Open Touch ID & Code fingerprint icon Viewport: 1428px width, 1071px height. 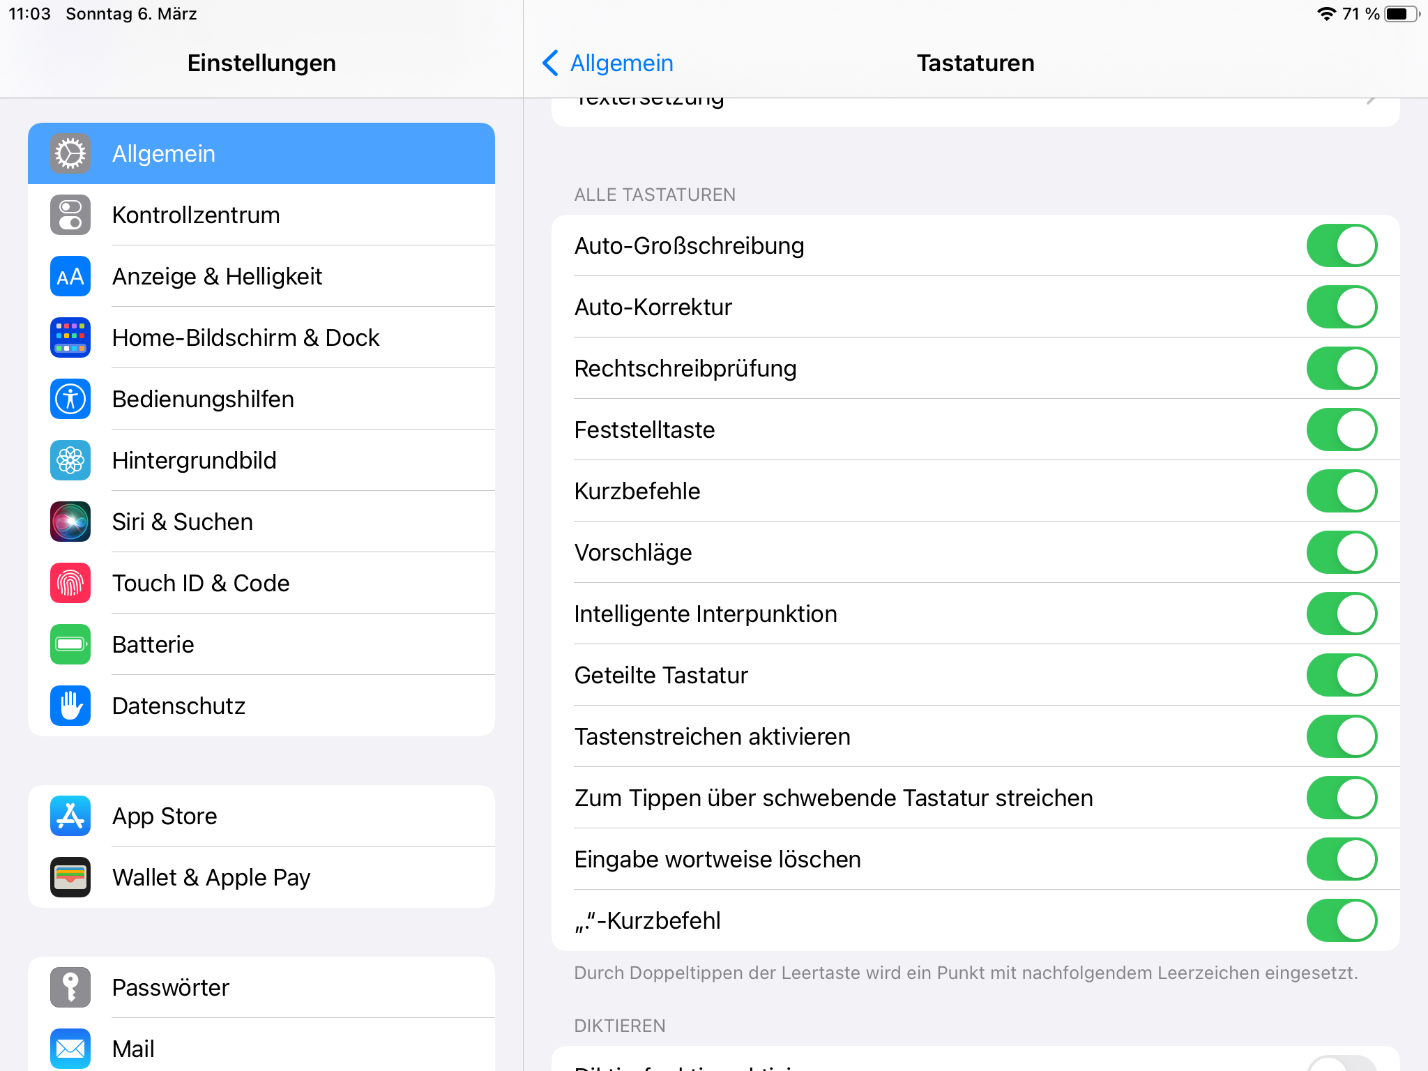click(70, 583)
